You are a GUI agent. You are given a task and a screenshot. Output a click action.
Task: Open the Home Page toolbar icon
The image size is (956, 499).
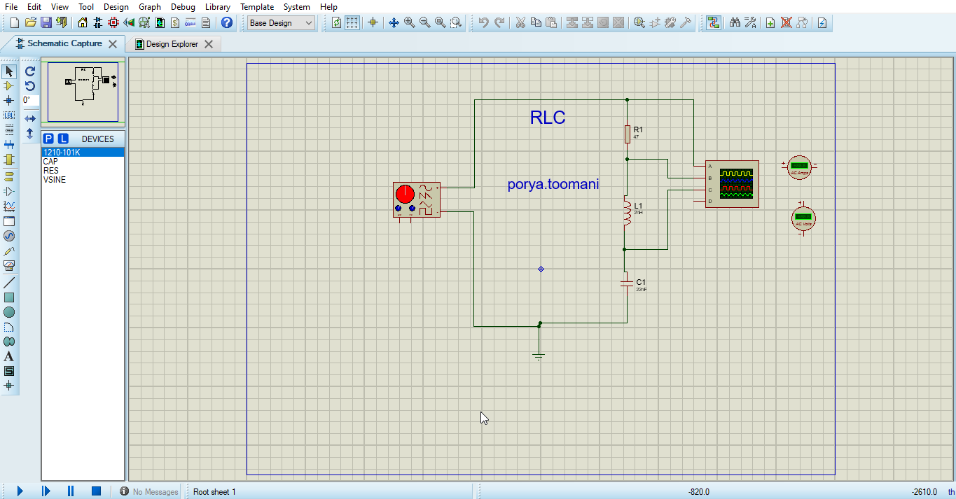pos(83,22)
